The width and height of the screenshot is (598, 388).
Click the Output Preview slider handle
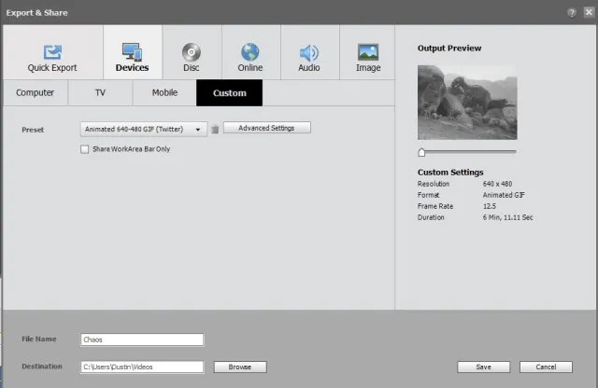click(x=421, y=151)
